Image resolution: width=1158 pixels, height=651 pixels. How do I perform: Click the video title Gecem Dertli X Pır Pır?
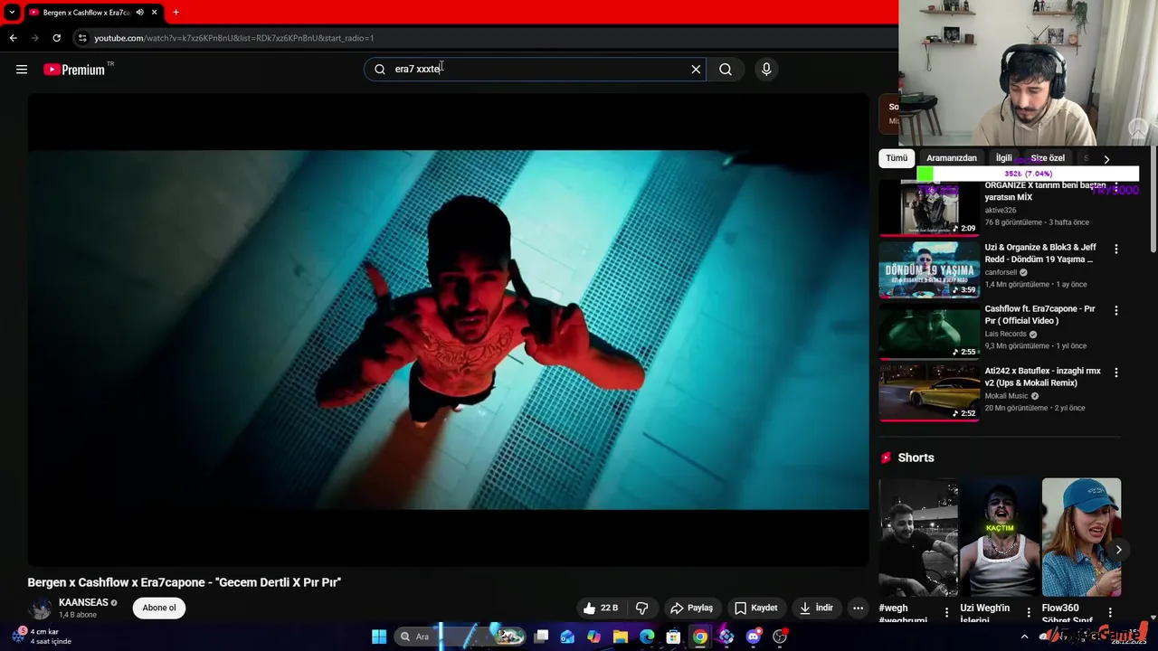tap(184, 582)
